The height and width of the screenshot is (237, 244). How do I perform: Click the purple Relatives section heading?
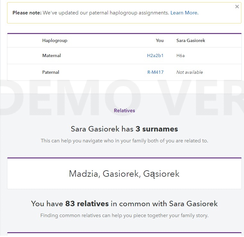point(124,111)
